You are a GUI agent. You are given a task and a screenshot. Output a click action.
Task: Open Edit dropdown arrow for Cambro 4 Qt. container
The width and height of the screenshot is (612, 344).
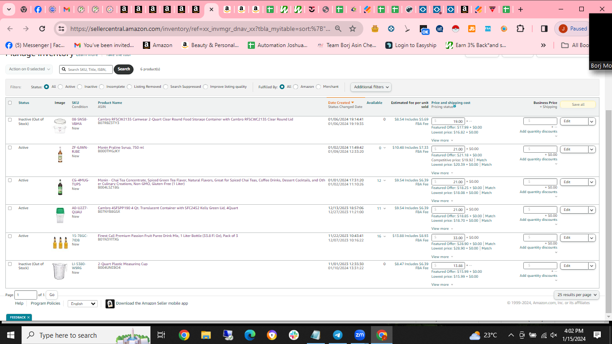pyautogui.click(x=592, y=210)
